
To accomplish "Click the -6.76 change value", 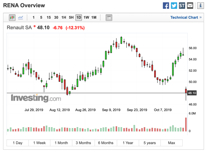I will tap(58, 28).
